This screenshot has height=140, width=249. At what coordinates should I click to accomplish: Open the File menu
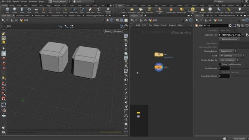click(x=4, y=2)
